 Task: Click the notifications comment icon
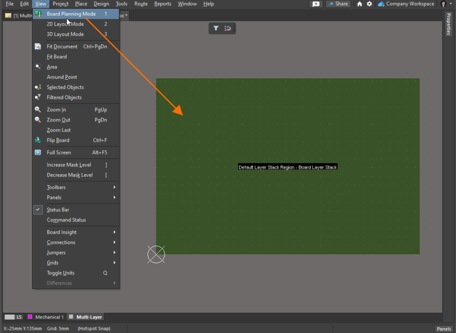[x=315, y=4]
